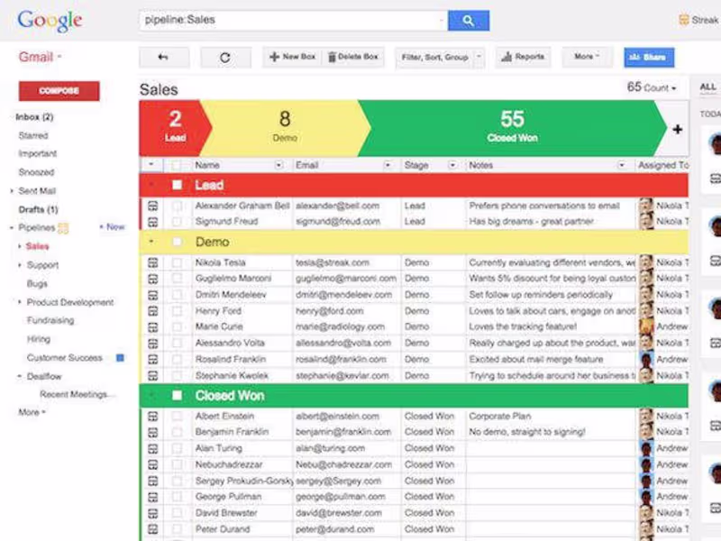721x541 pixels.
Task: Open box icon for Alessandro Volta
Action: [152, 344]
